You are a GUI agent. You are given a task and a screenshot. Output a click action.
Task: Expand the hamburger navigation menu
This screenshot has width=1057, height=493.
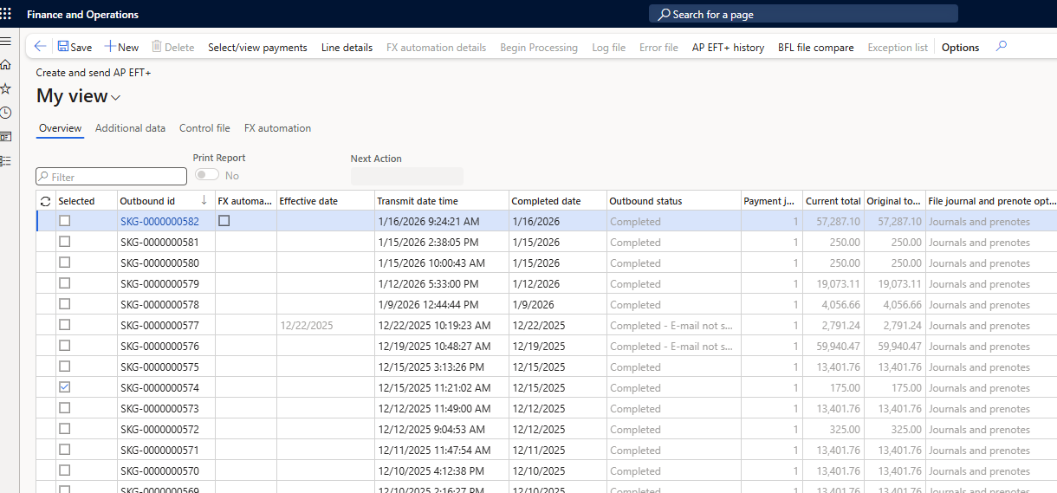click(5, 41)
